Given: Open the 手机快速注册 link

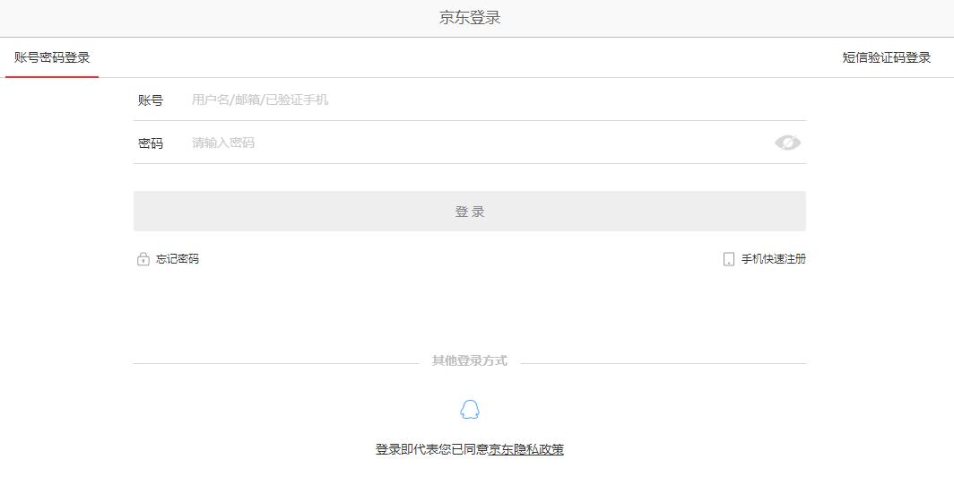Looking at the screenshot, I should tap(773, 259).
